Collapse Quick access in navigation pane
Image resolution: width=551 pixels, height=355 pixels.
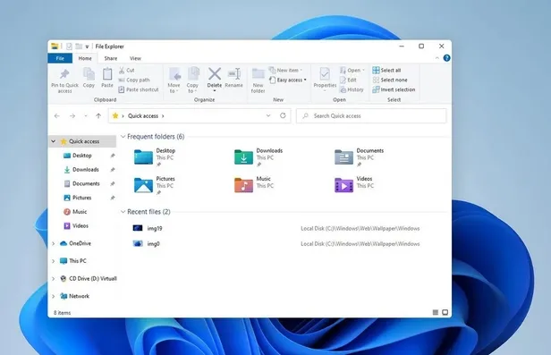[53, 141]
